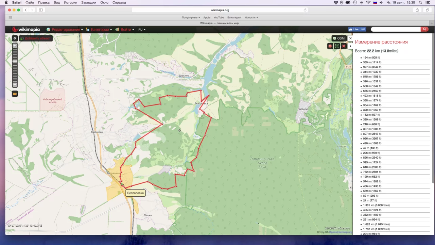This screenshot has height=245, width=435.
Task: Open the OSM map type selector
Action: point(339,38)
